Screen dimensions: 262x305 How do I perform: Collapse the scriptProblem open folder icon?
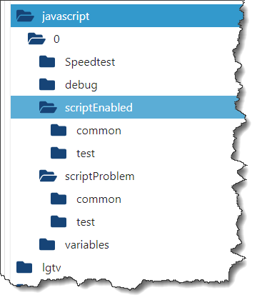[x=48, y=176]
